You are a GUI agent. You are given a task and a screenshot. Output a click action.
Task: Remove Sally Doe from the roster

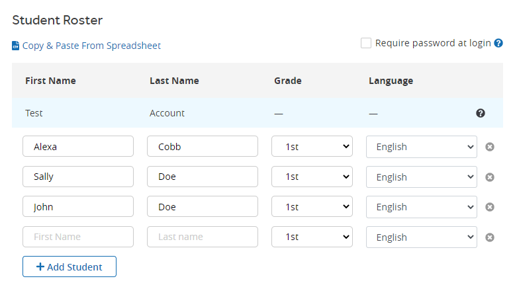[x=490, y=177]
